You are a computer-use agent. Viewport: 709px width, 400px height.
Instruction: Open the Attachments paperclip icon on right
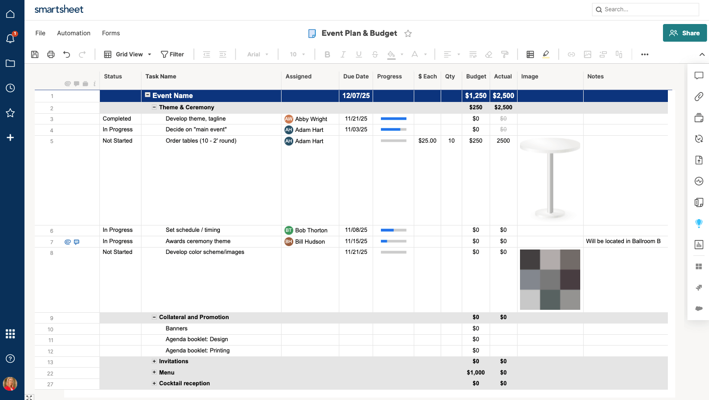pos(699,97)
